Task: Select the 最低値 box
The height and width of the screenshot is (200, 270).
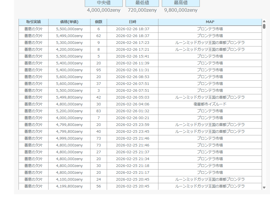Action: tap(142, 3)
